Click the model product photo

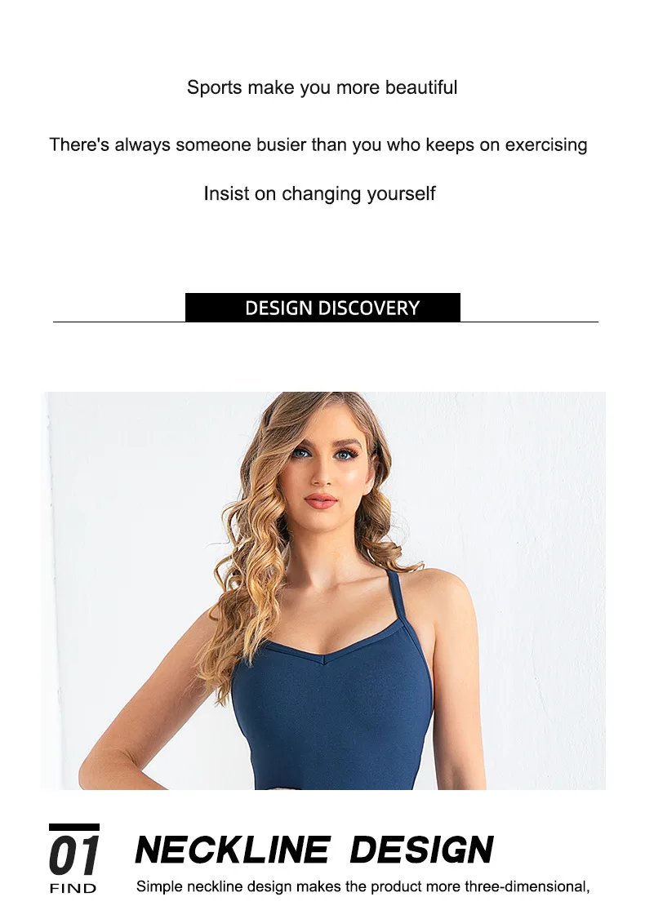tap(323, 591)
